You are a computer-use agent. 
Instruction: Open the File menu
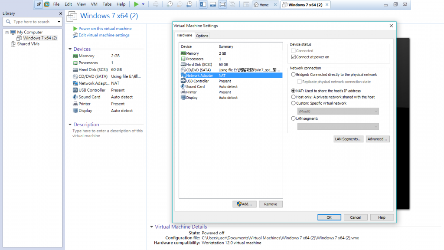pos(56,4)
